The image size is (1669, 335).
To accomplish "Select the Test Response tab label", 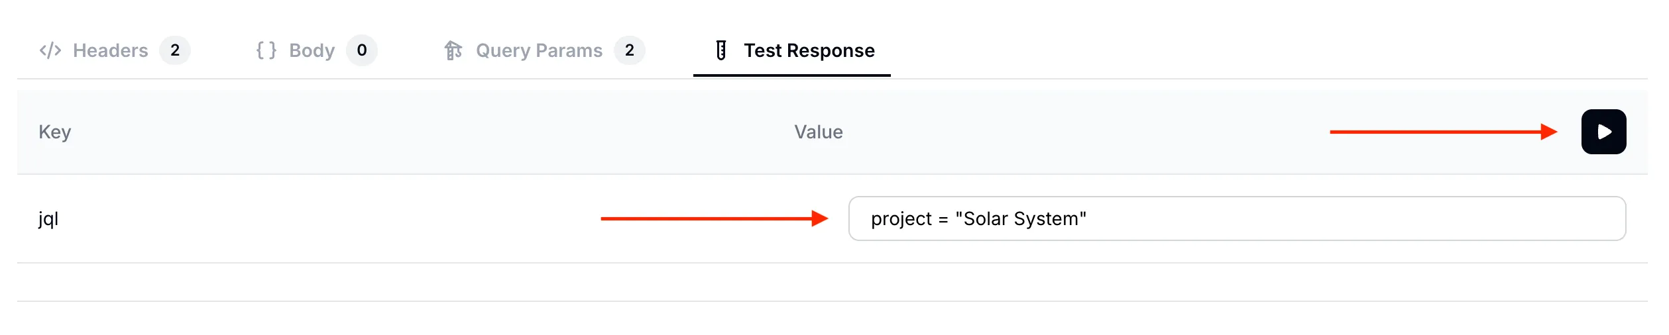I will click(x=809, y=50).
